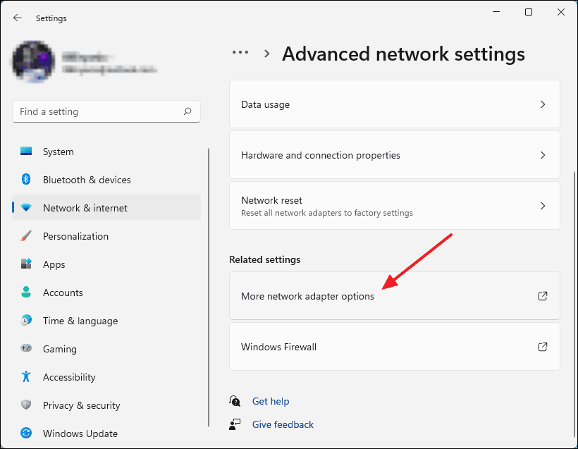578x449 pixels.
Task: Click the back arrow icon
Action: pos(18,18)
